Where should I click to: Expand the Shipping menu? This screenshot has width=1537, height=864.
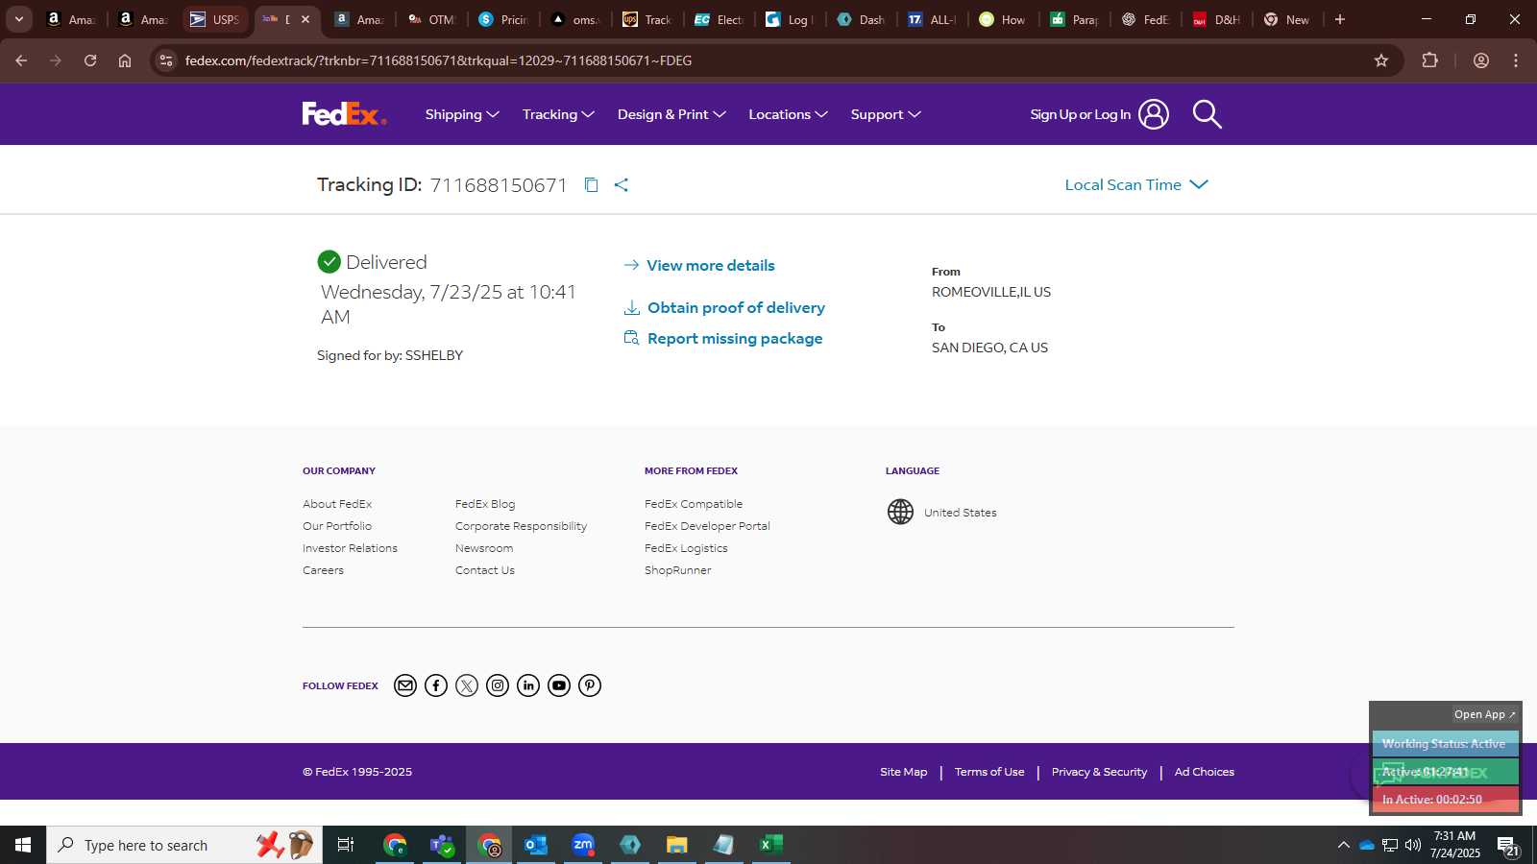point(462,114)
